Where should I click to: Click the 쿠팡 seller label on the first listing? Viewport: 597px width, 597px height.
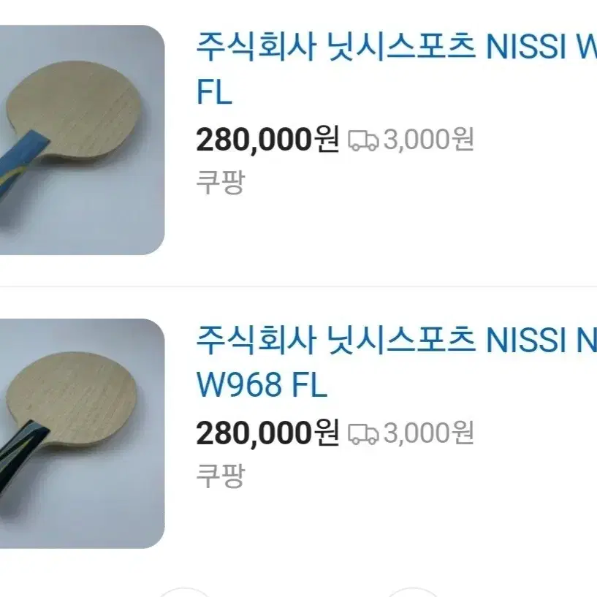point(220,183)
